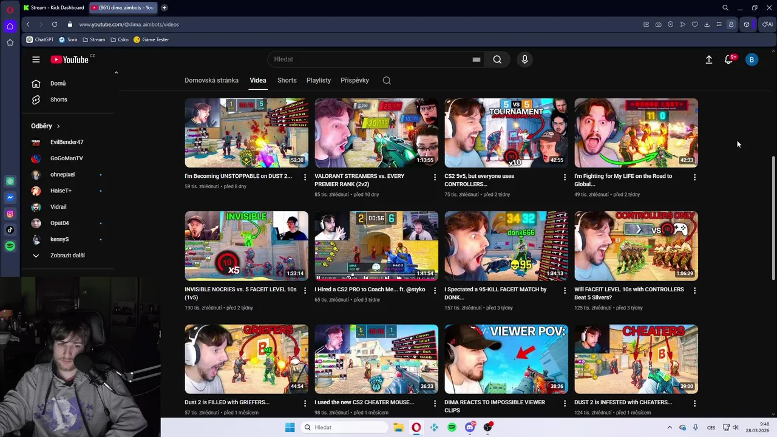Open YouTube notifications bell

pos(728,59)
